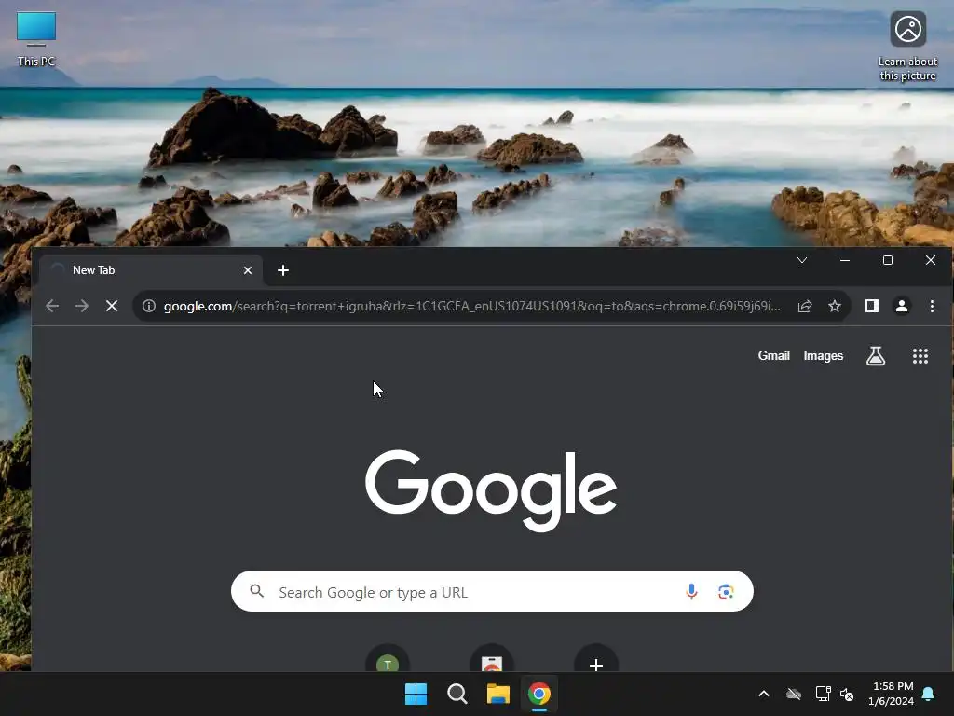Open taskbar Search
Viewport: 954px width, 716px height.
point(457,694)
